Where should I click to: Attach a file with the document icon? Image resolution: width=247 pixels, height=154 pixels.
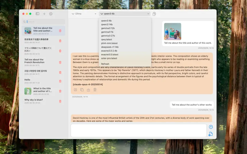[x=211, y=134]
